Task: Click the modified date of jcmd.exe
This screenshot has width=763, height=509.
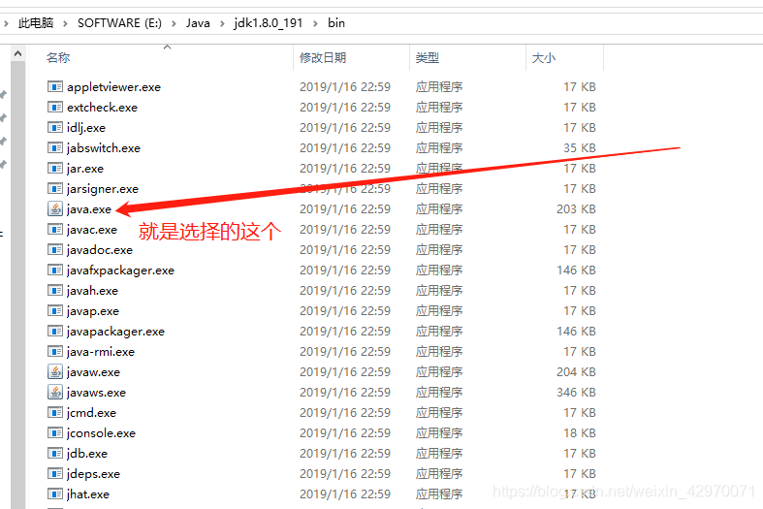Action: coord(345,413)
